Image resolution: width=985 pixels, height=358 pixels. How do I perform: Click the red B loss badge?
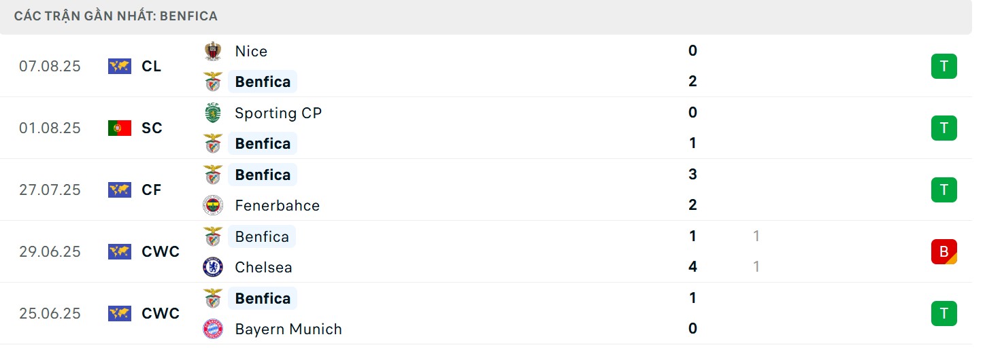(944, 251)
